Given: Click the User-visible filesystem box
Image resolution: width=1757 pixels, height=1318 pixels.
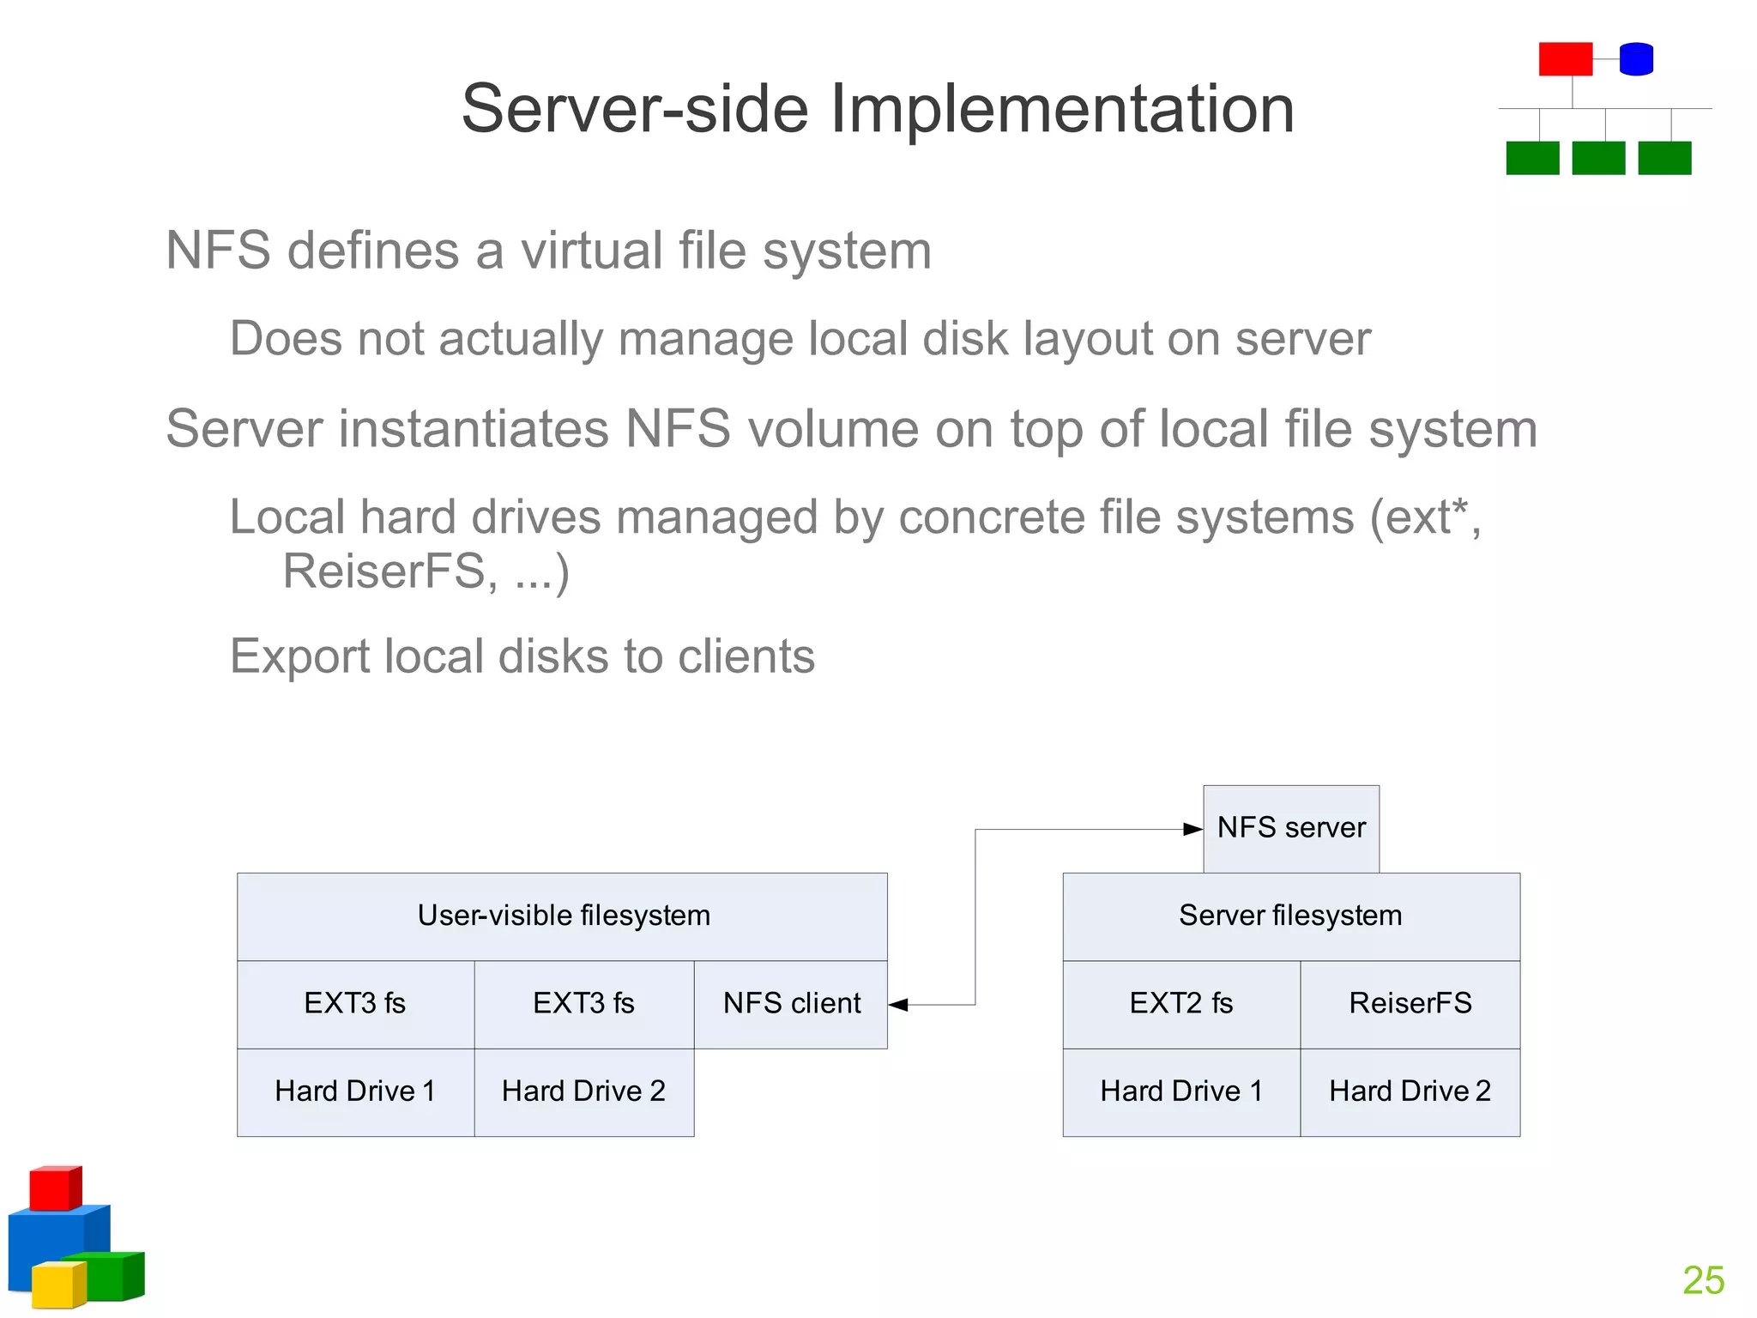Looking at the screenshot, I should [563, 916].
